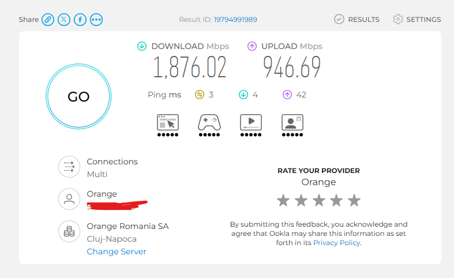Start test with GO button
Image resolution: width=454 pixels, height=278 pixels.
(x=78, y=96)
